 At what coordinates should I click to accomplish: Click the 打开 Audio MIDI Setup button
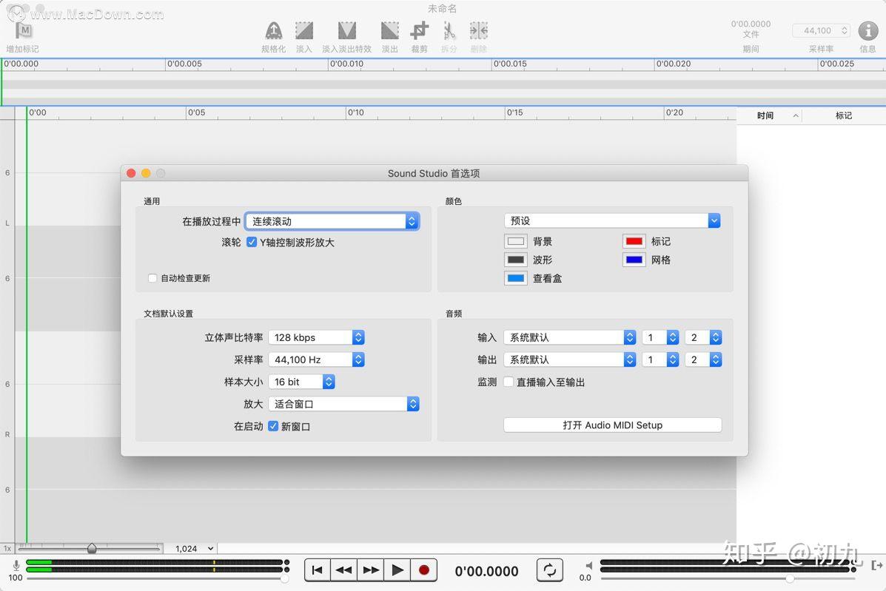pos(613,425)
